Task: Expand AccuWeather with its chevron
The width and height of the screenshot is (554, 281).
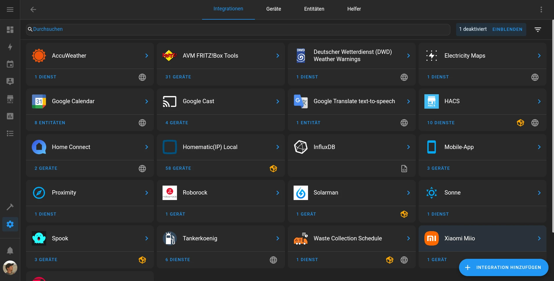Action: [147, 56]
